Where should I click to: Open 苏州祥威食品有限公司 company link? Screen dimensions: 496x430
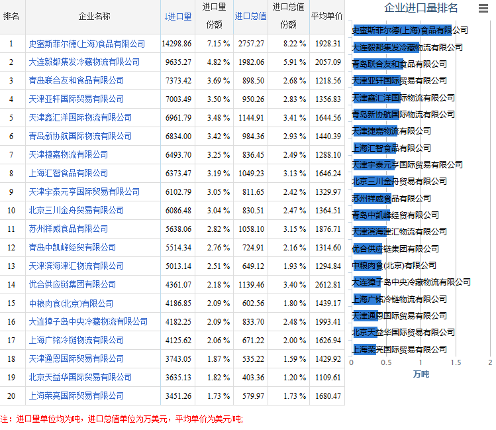coord(68,229)
